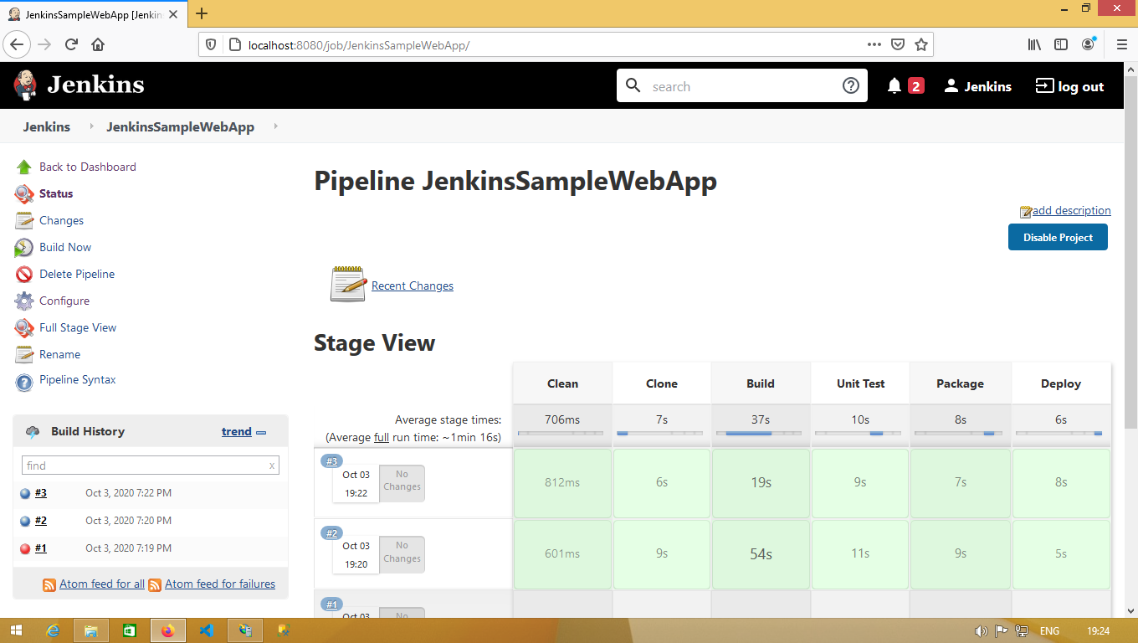Open the Recent Changes link

point(413,285)
